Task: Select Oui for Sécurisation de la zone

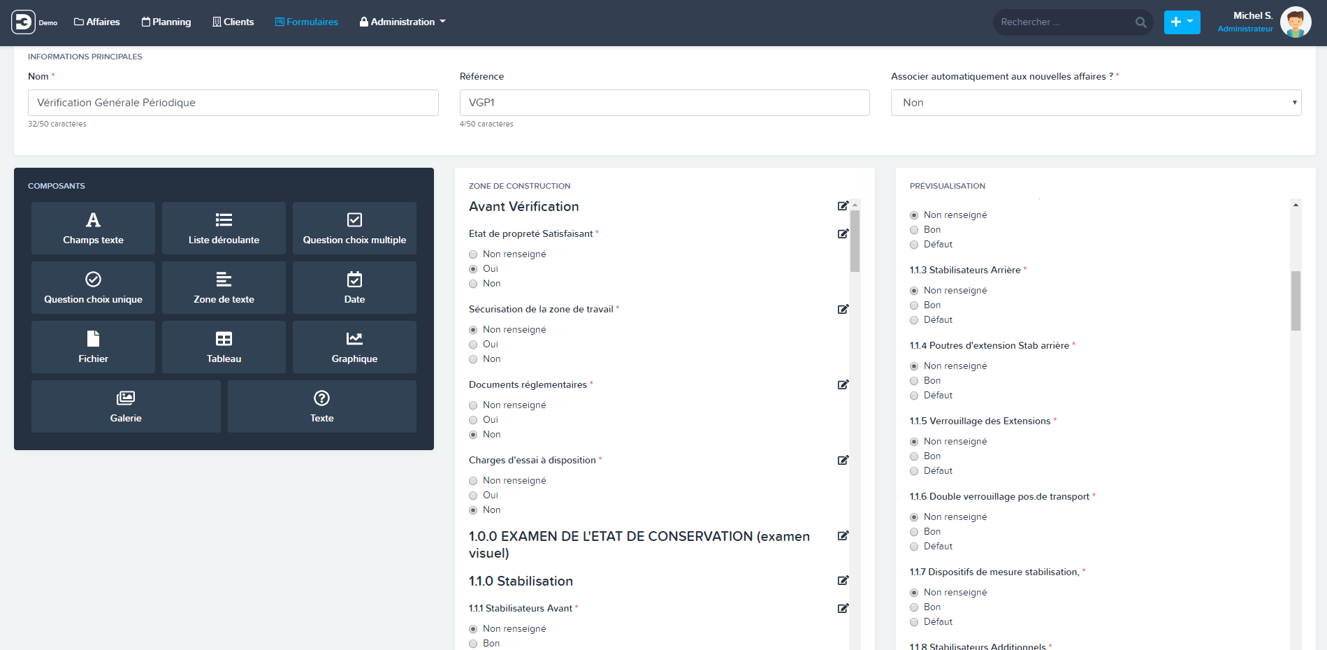Action: 473,345
